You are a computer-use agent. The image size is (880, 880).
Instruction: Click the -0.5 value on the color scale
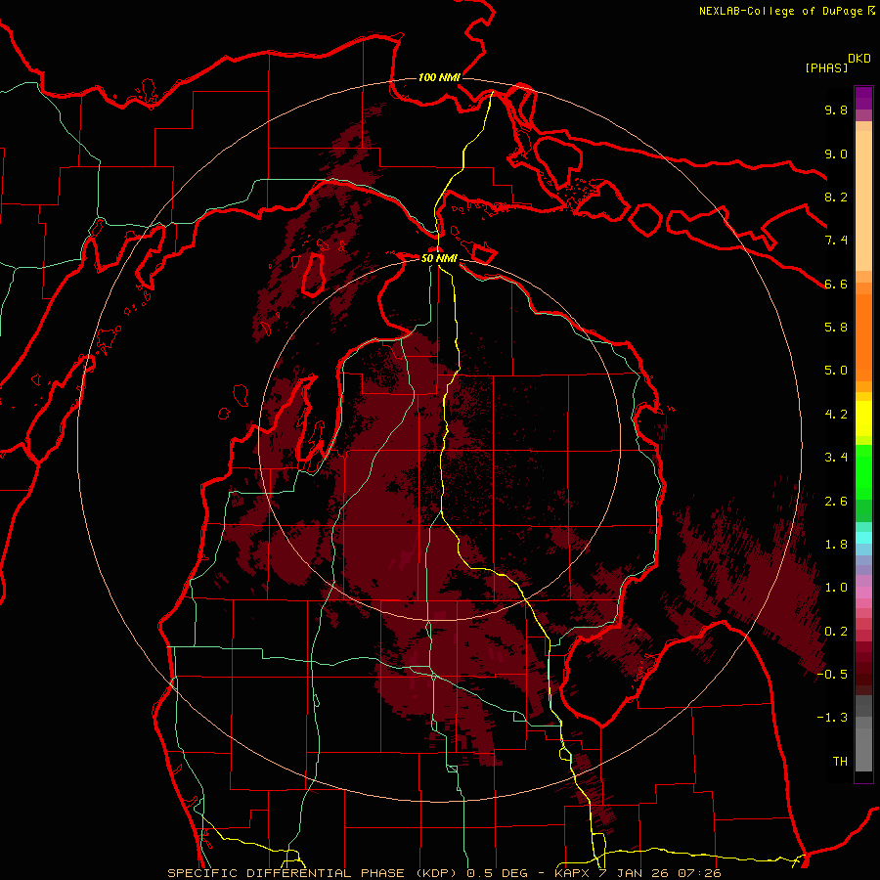(832, 675)
